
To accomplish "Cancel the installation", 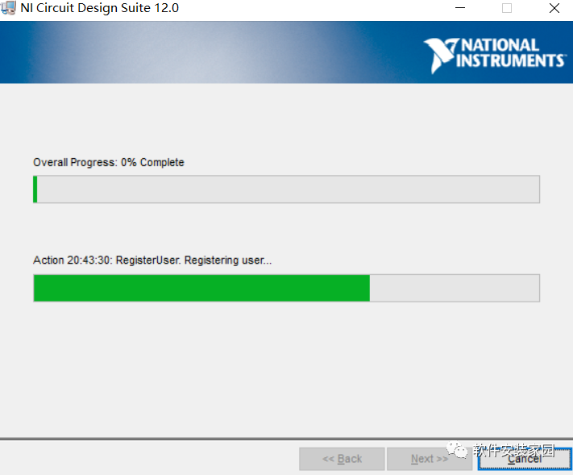I will click(524, 459).
